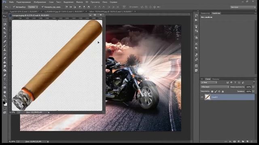Open the Редактирование menu
259x145 pixels.
pos(23,2)
